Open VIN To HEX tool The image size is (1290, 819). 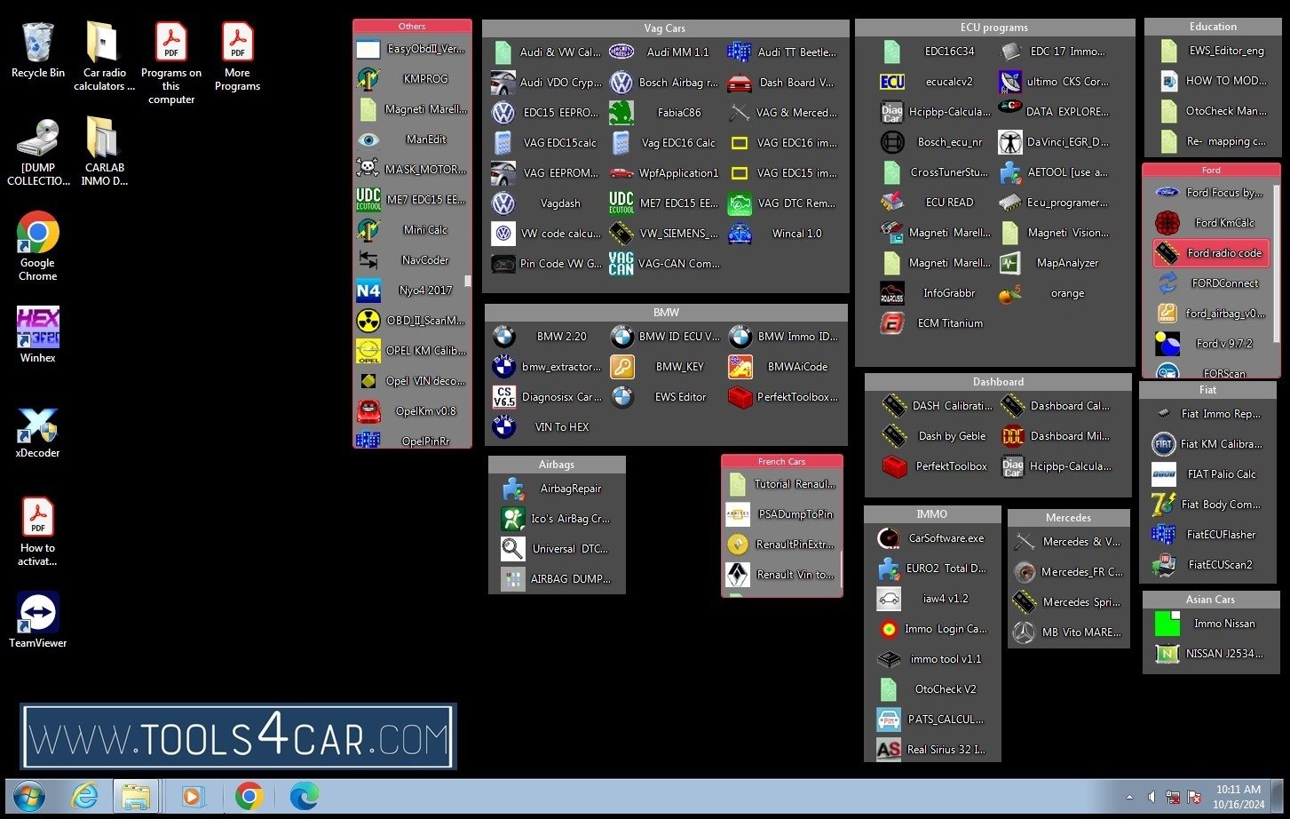[547, 427]
